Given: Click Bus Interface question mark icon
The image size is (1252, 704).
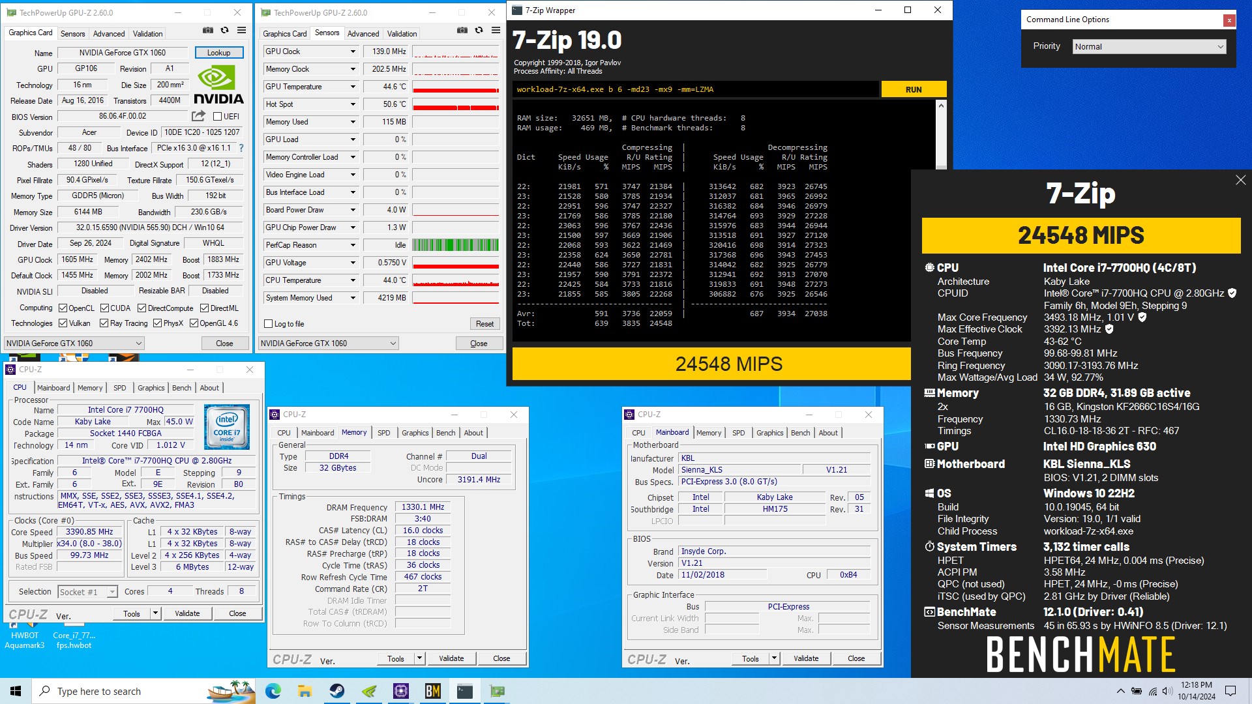Looking at the screenshot, I should [x=241, y=148].
